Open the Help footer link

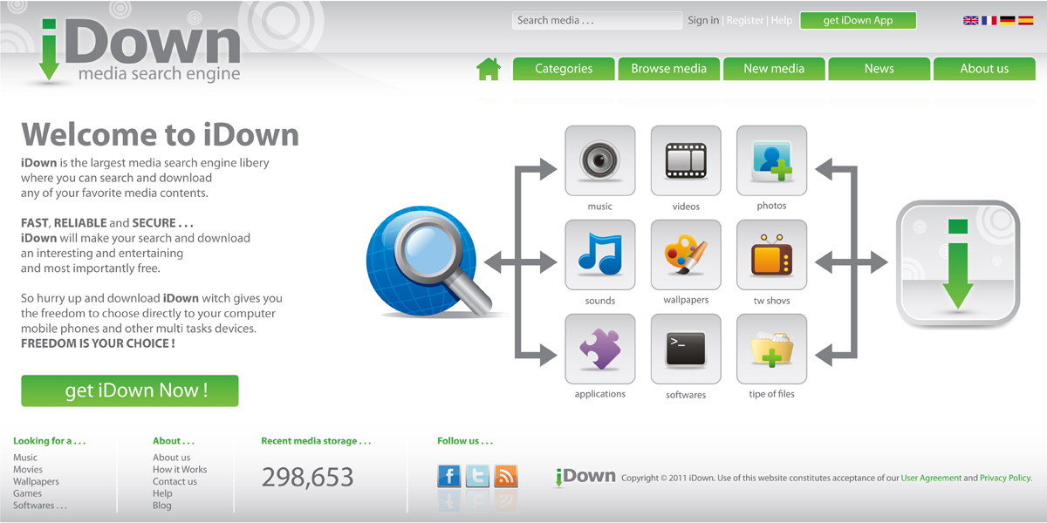[x=162, y=493]
